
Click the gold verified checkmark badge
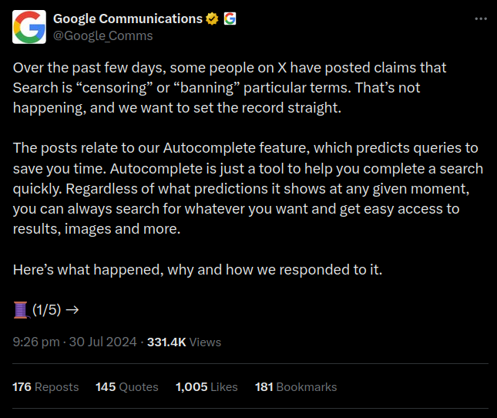[x=212, y=19]
